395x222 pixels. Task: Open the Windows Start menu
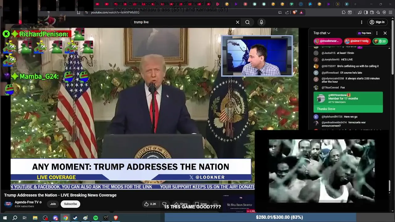pos(5,218)
